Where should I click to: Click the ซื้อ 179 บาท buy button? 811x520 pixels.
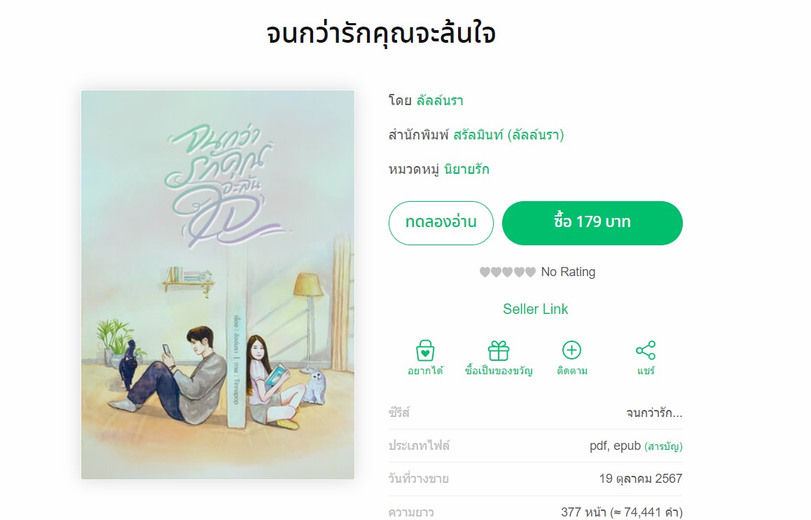(x=592, y=223)
